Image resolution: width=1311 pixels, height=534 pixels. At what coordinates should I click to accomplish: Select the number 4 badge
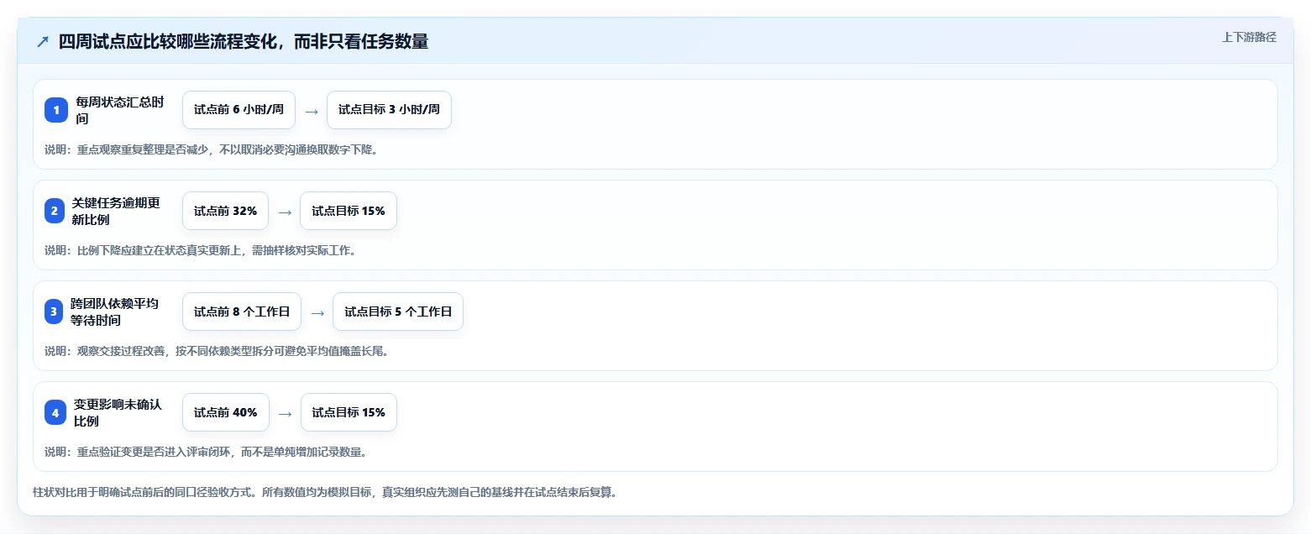[56, 412]
